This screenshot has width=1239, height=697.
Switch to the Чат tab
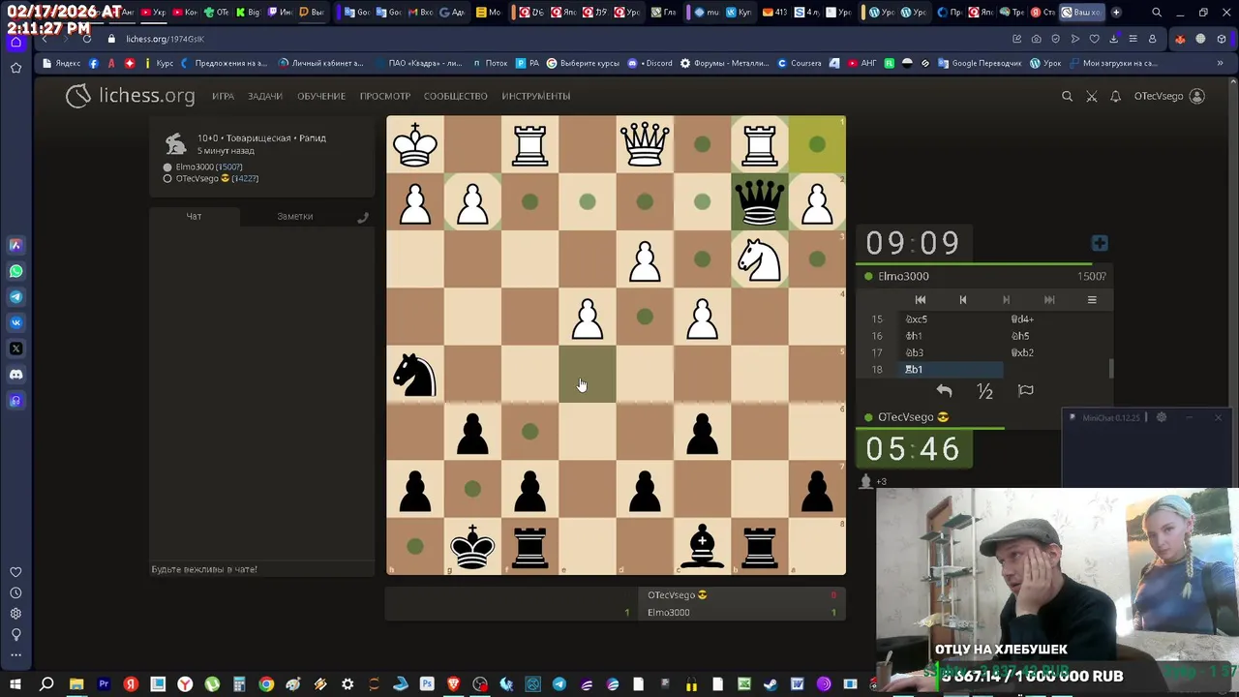point(194,216)
